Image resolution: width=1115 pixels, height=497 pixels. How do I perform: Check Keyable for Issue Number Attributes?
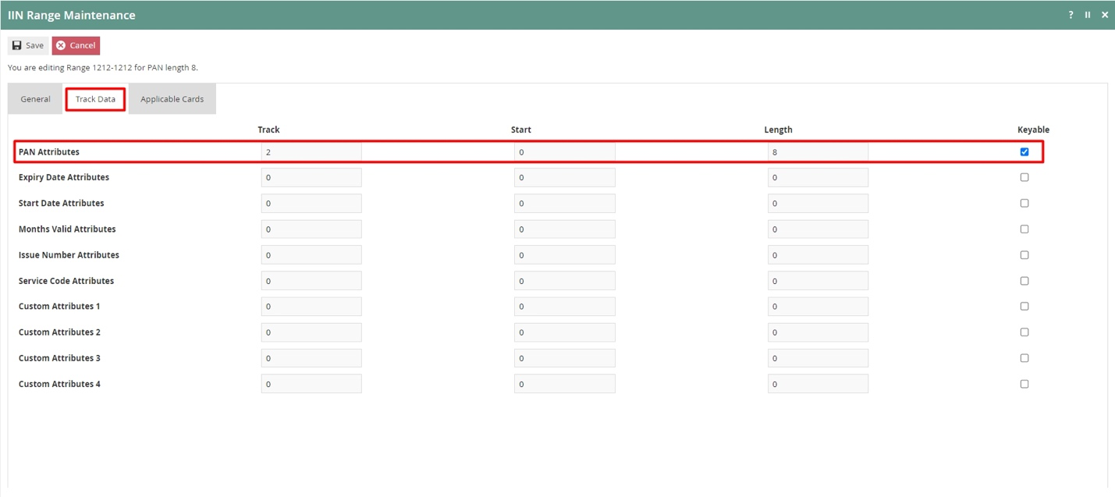(x=1024, y=254)
